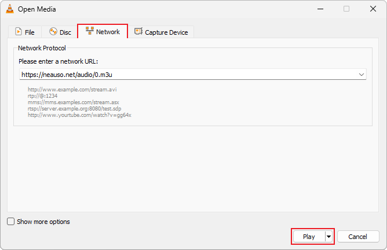This screenshot has height=250, width=387.
Task: Select the Network tab
Action: point(103,32)
